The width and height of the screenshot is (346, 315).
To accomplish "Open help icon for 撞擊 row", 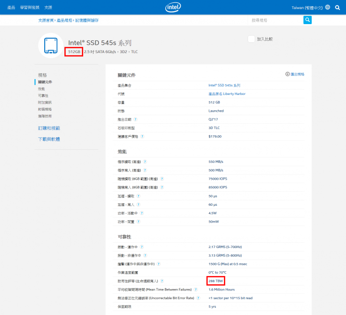I will tap(159, 264).
